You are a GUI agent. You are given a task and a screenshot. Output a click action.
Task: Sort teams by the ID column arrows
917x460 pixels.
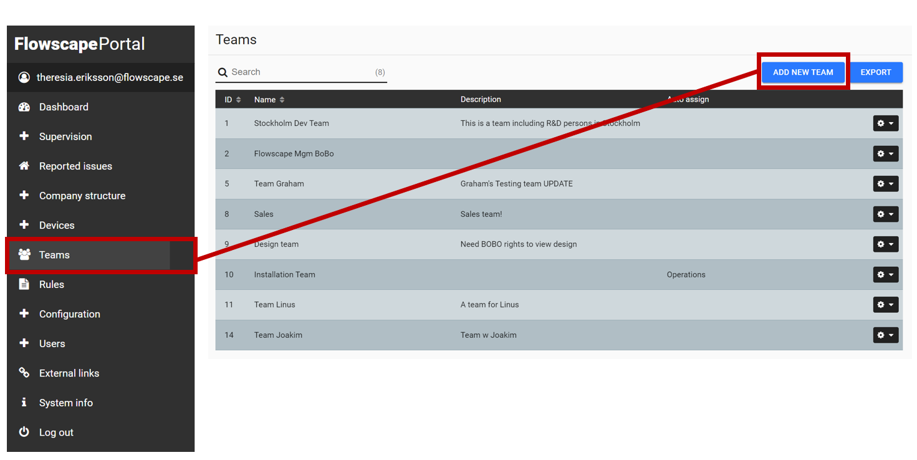(238, 100)
